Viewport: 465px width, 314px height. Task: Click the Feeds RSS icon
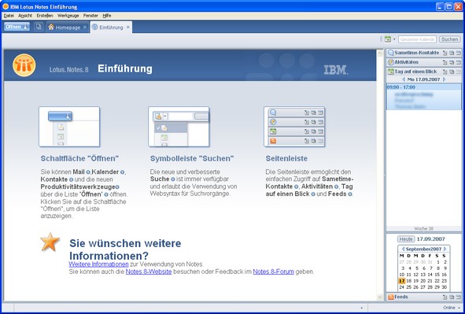[x=391, y=297]
